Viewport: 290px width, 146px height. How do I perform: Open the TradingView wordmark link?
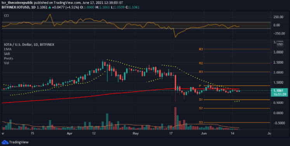19,142
